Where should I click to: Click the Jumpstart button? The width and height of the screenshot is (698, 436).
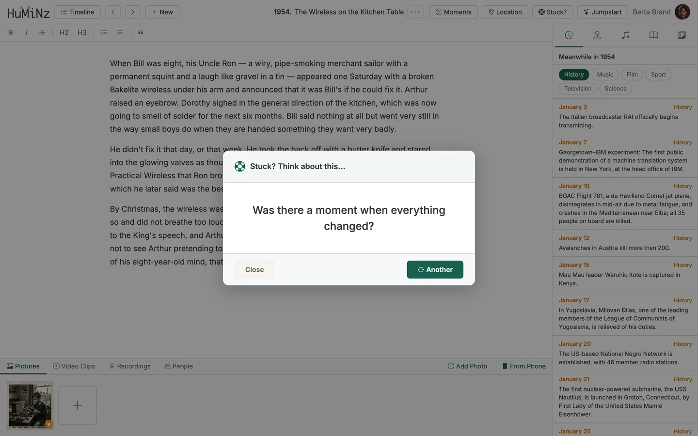603,12
